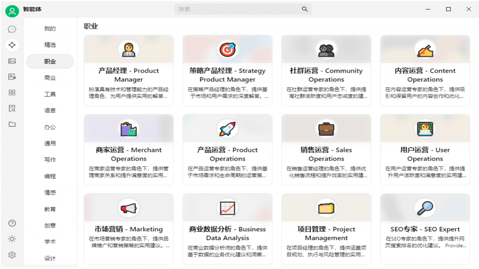Viewport: 479px width, 269px height.
Task: Open the 商业数据分析 - Business Data Analysis title
Action: pyautogui.click(x=228, y=234)
